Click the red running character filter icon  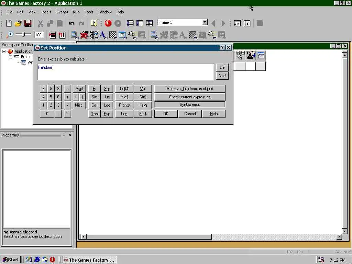(84, 35)
